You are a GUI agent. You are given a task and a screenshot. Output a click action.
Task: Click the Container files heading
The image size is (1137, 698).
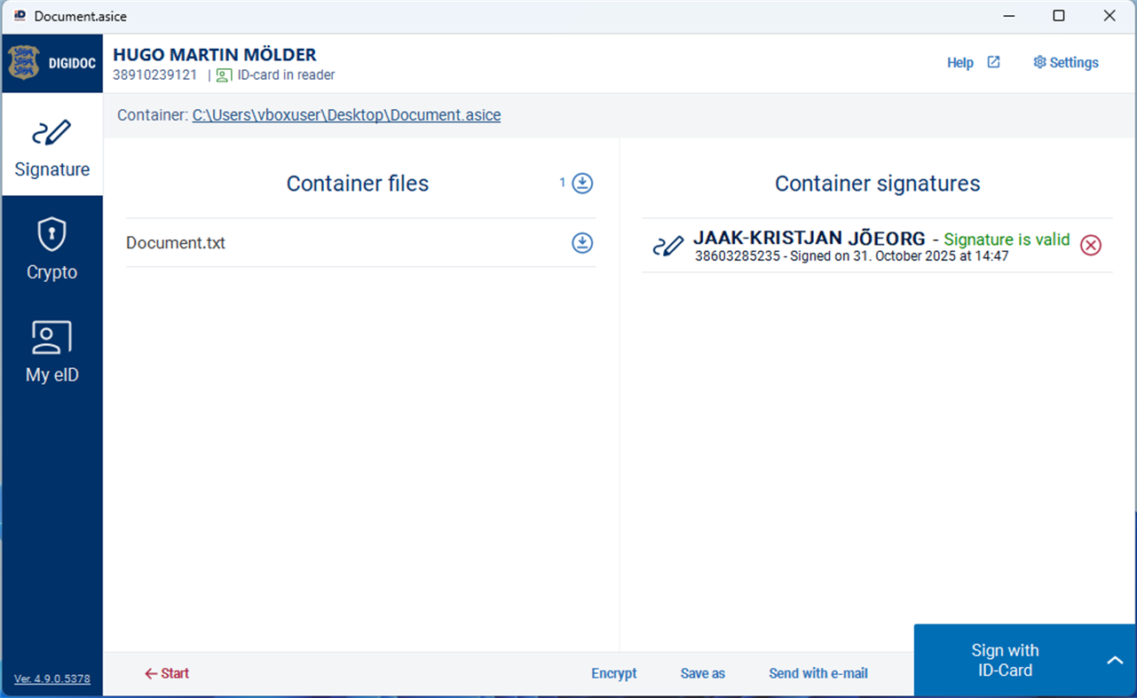pyautogui.click(x=358, y=184)
